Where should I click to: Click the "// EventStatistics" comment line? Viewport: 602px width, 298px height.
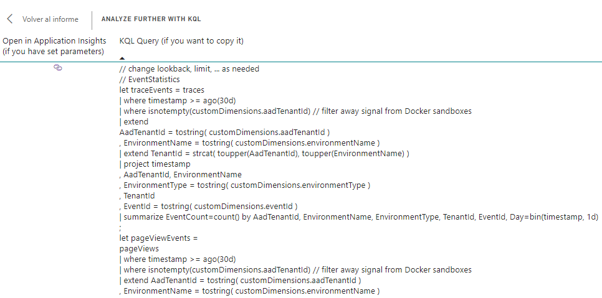pos(150,80)
